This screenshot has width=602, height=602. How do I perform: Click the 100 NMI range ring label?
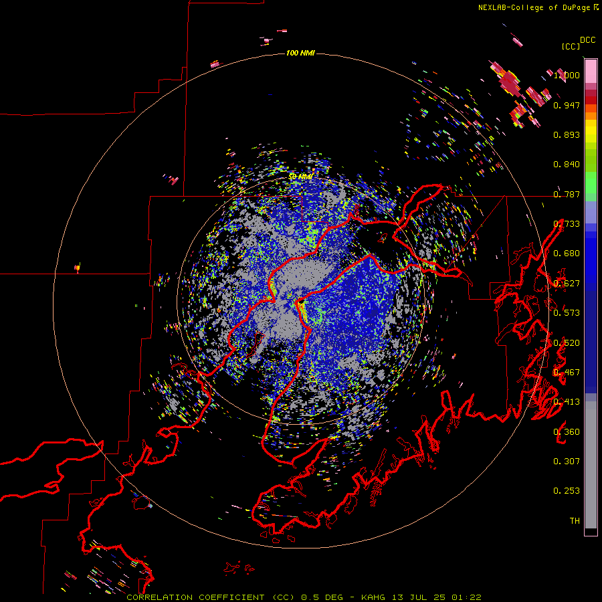click(x=300, y=53)
